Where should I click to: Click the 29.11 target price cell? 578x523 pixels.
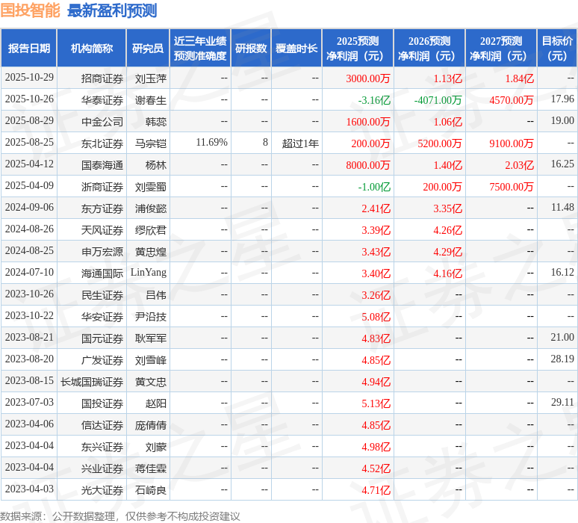click(x=562, y=403)
